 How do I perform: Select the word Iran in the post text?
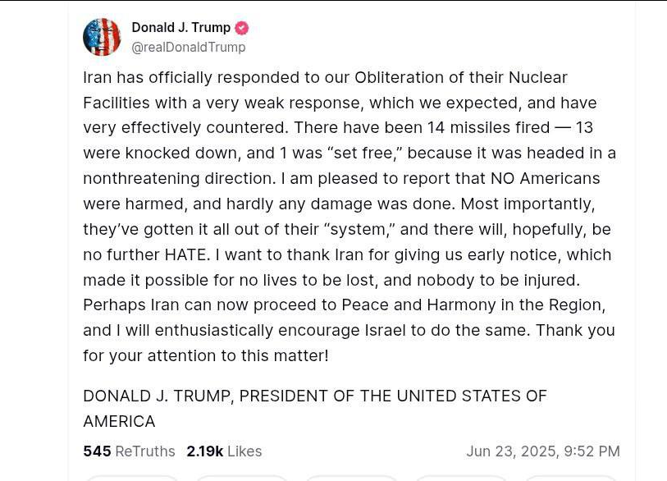97,77
